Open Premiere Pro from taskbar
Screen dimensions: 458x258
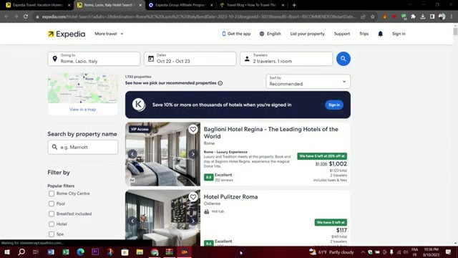click(95, 252)
